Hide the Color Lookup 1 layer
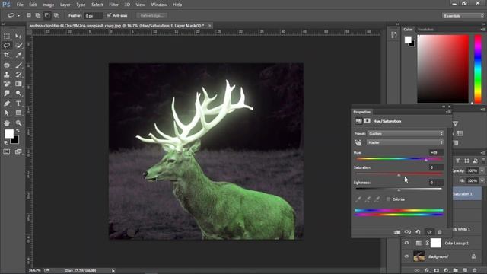Viewport: 487px width, 274px height. tap(406, 243)
